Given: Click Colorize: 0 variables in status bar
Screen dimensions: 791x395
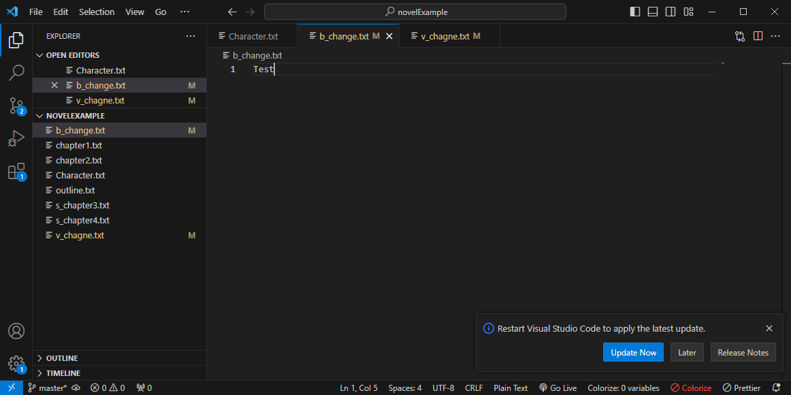Looking at the screenshot, I should point(624,388).
